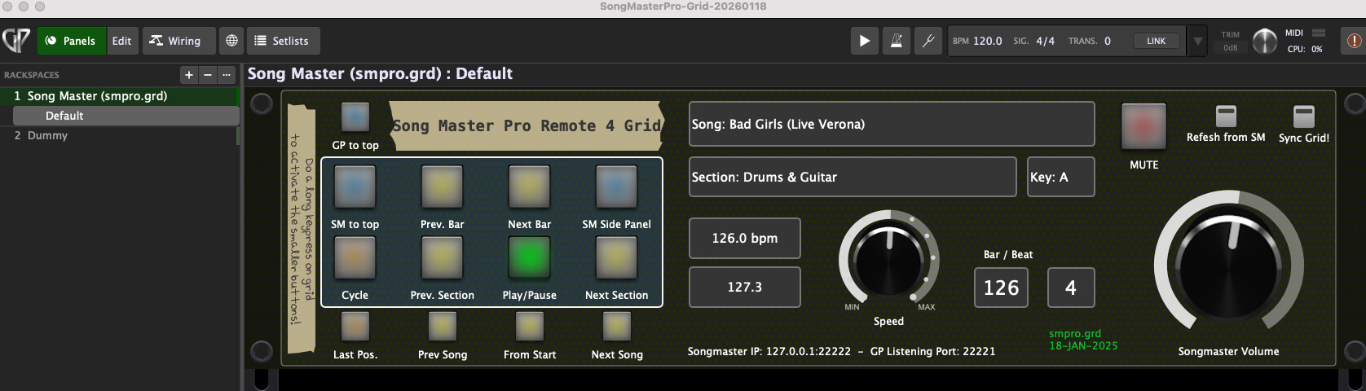The height and width of the screenshot is (391, 1366).
Task: Open the rackspaces more options menu
Action: tap(227, 75)
